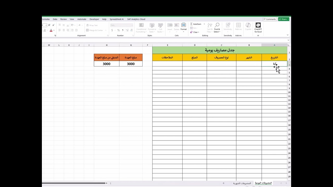
Task: Click the Orientation text angle icon
Action: [x=73, y=25]
